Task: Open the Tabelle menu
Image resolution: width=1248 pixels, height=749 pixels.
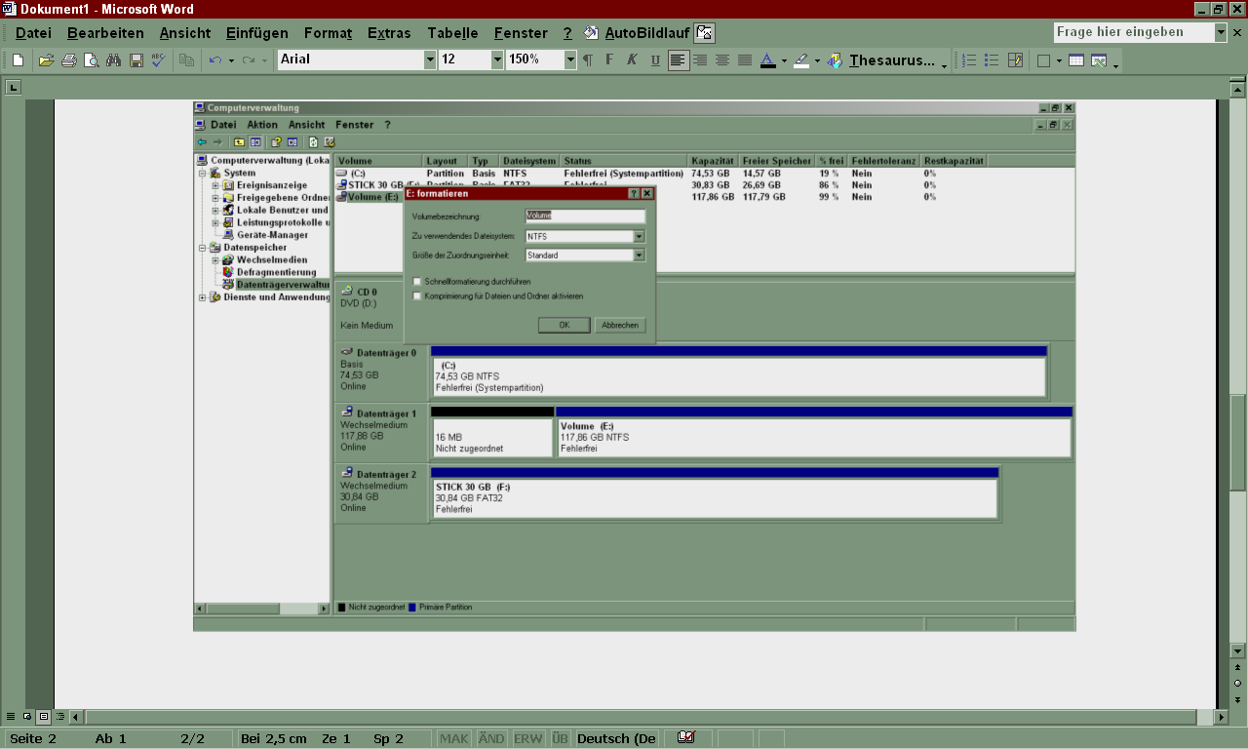Action: (452, 32)
